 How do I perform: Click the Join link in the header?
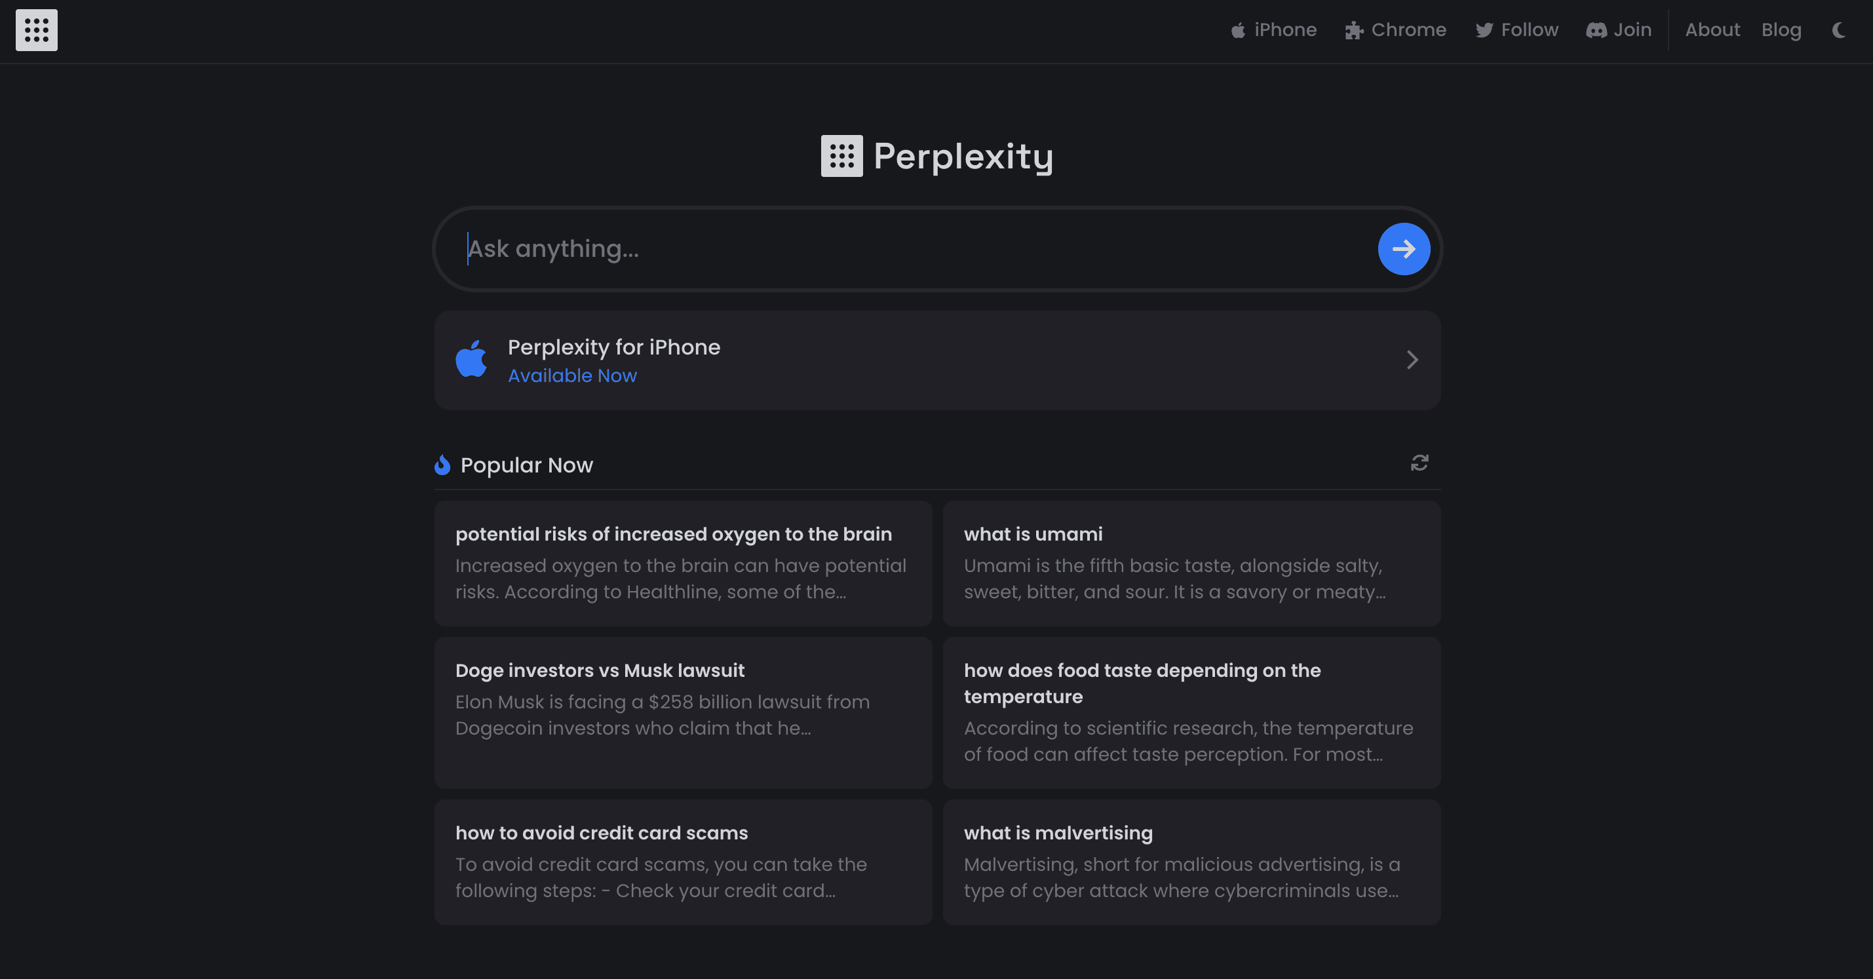(1619, 29)
